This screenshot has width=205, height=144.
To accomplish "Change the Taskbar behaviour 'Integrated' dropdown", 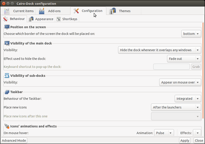I will pyautogui.click(x=188, y=99).
